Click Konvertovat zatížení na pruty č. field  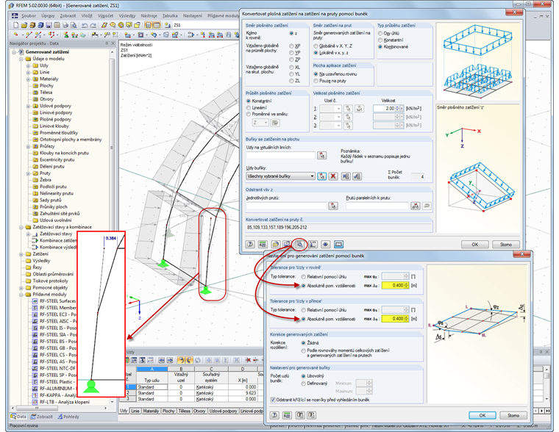coord(338,227)
